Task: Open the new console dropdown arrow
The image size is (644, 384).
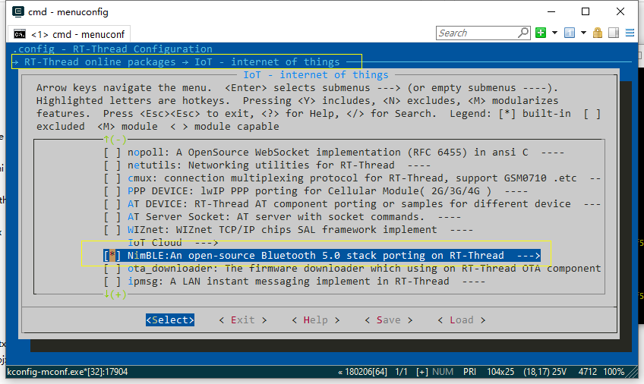Action: tap(554, 33)
